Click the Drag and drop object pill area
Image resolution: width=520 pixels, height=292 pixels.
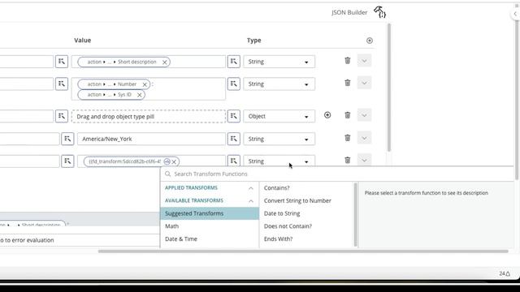pyautogui.click(x=149, y=117)
